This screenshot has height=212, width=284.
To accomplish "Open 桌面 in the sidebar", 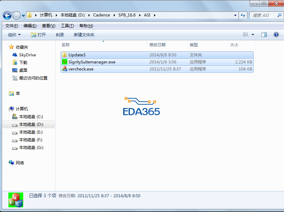I will click(23, 70).
